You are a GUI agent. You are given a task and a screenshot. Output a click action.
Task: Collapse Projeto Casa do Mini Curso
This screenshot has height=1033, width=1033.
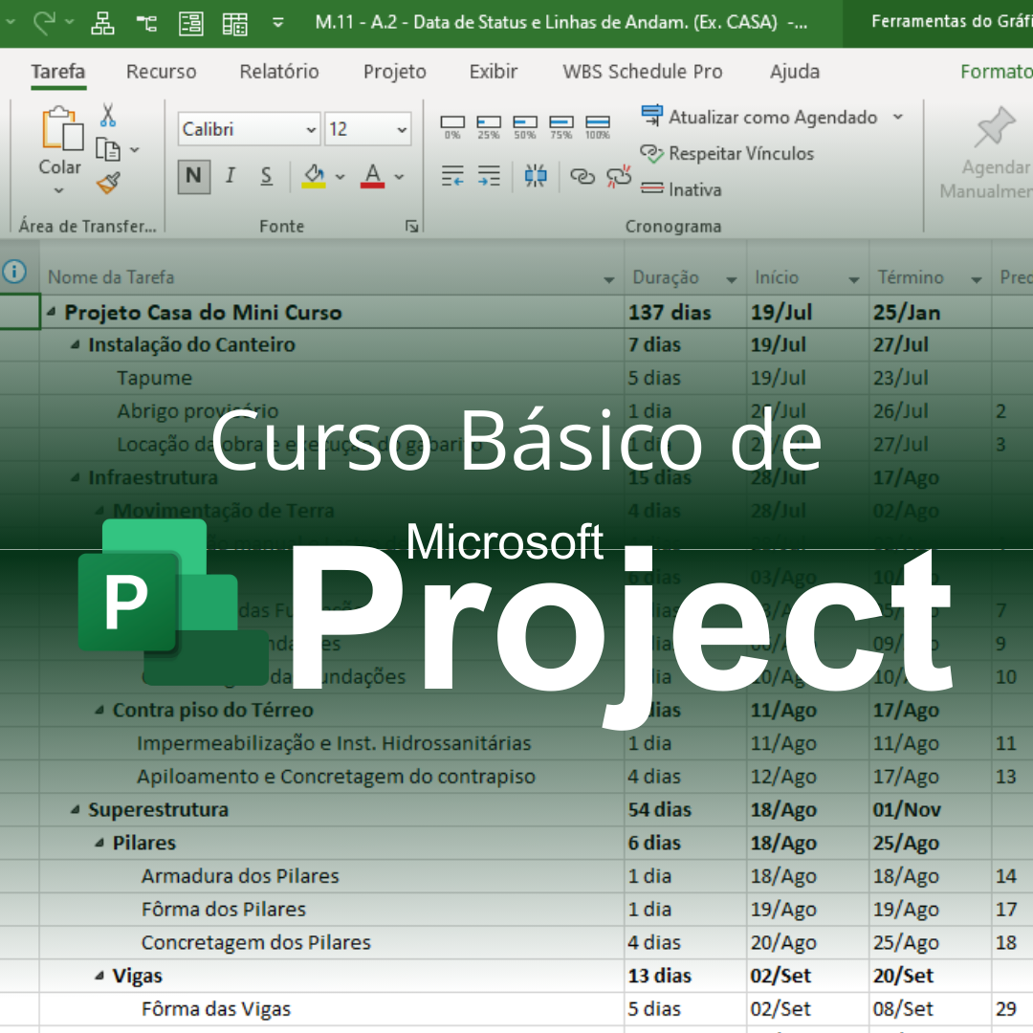click(51, 312)
